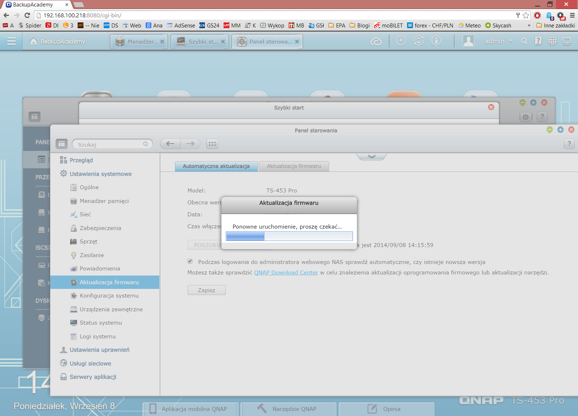This screenshot has width=578, height=416.
Task: Open Opinia feedback button
Action: 386,409
